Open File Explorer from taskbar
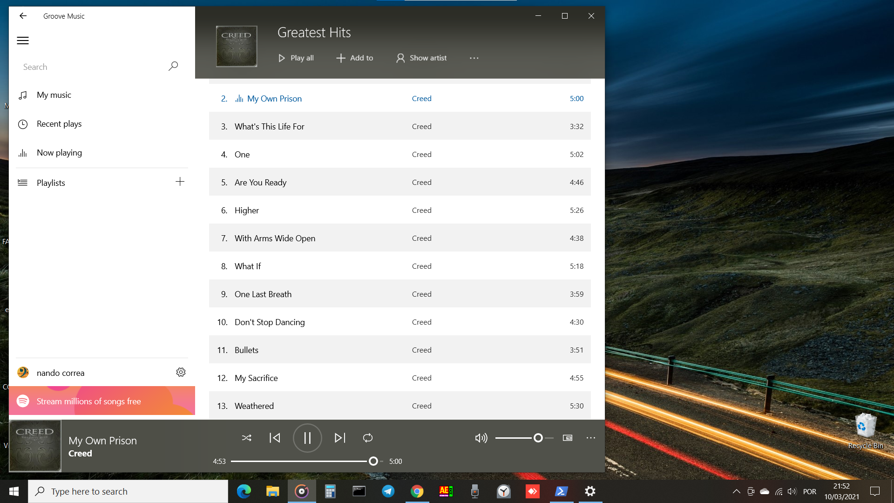894x503 pixels. (x=273, y=491)
